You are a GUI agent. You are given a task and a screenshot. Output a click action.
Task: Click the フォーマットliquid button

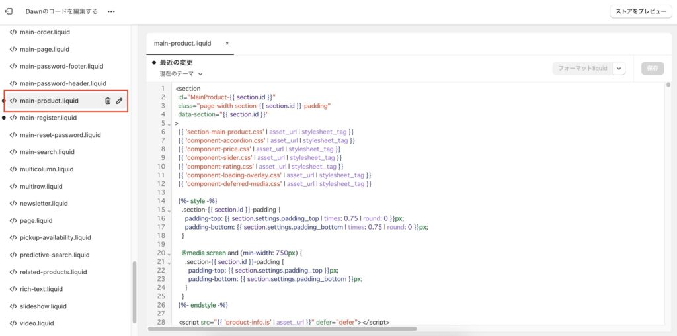[x=582, y=69]
